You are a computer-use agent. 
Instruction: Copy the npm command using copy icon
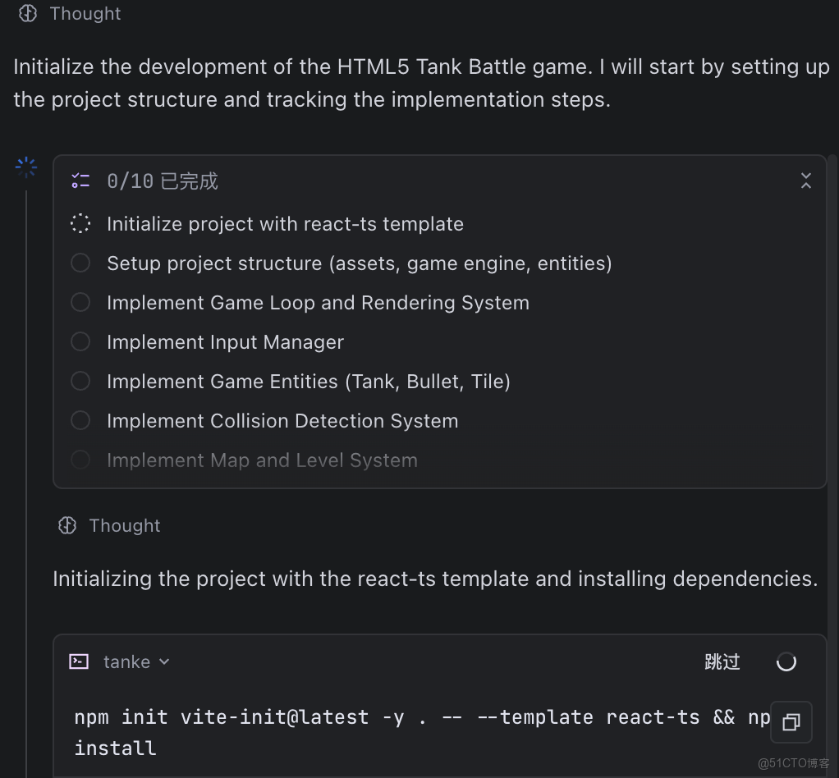791,722
